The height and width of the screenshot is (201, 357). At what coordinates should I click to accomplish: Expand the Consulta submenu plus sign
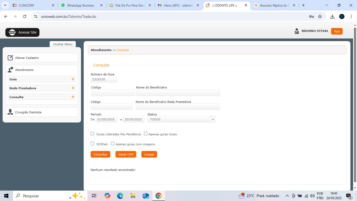pyautogui.click(x=73, y=97)
